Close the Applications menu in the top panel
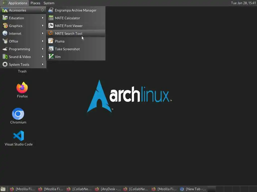Viewport: 257px width, 192px height. [15, 3]
